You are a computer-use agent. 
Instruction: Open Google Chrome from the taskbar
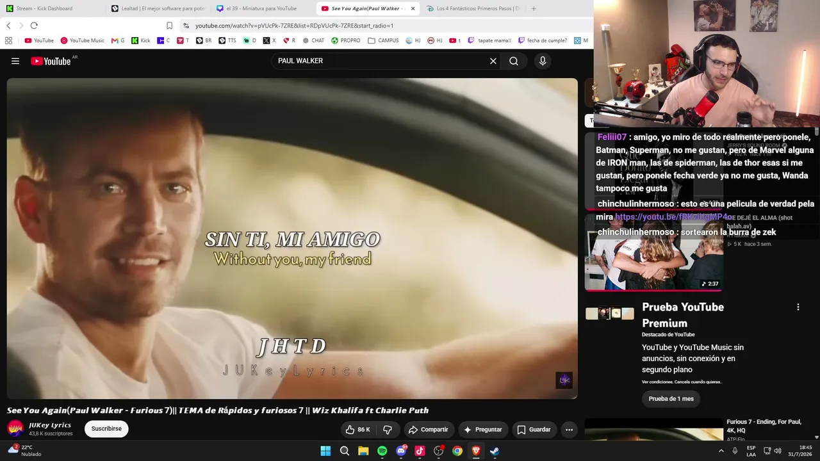tap(457, 451)
